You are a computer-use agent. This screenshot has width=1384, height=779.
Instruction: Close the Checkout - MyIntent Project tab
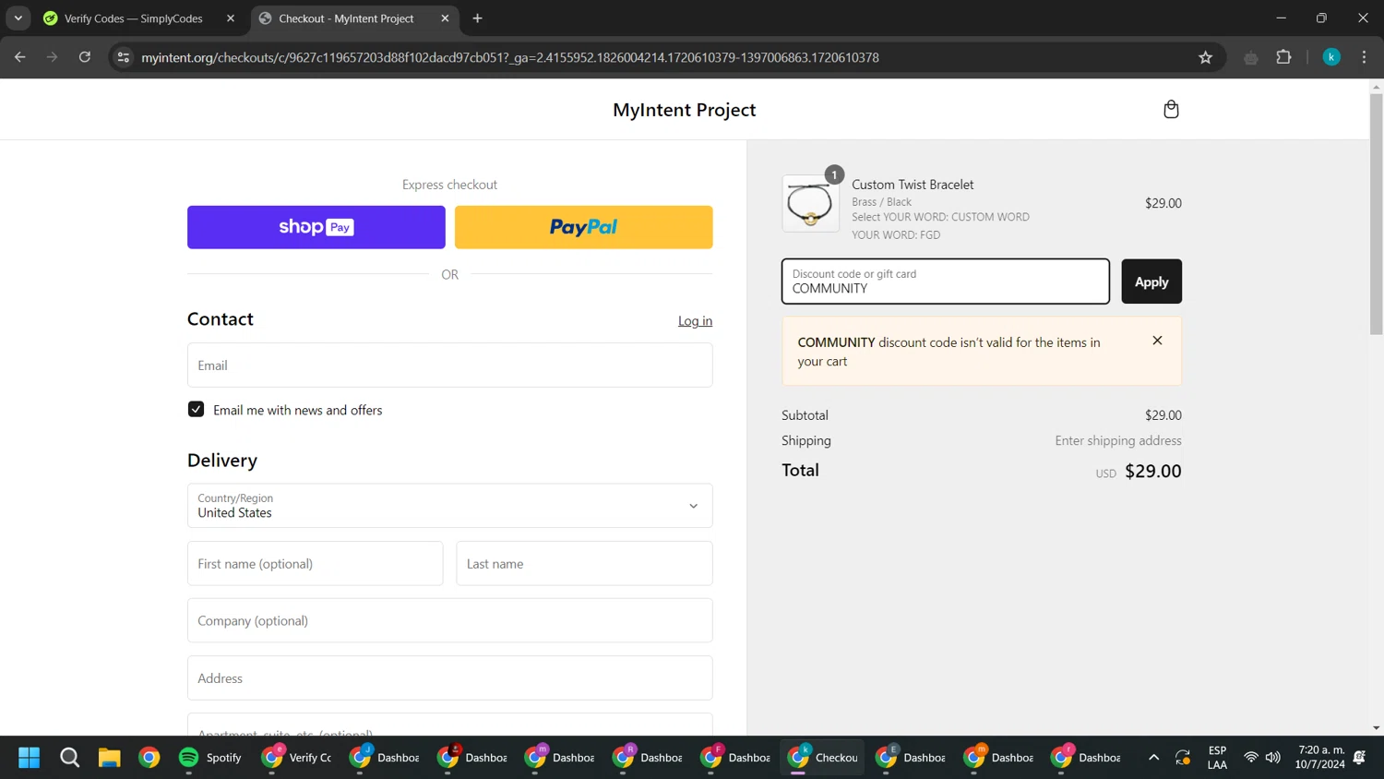[445, 18]
